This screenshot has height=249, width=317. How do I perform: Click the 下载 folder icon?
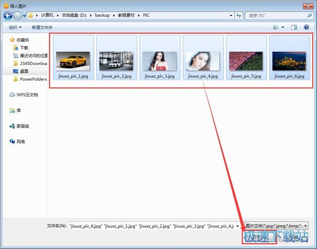click(16, 48)
